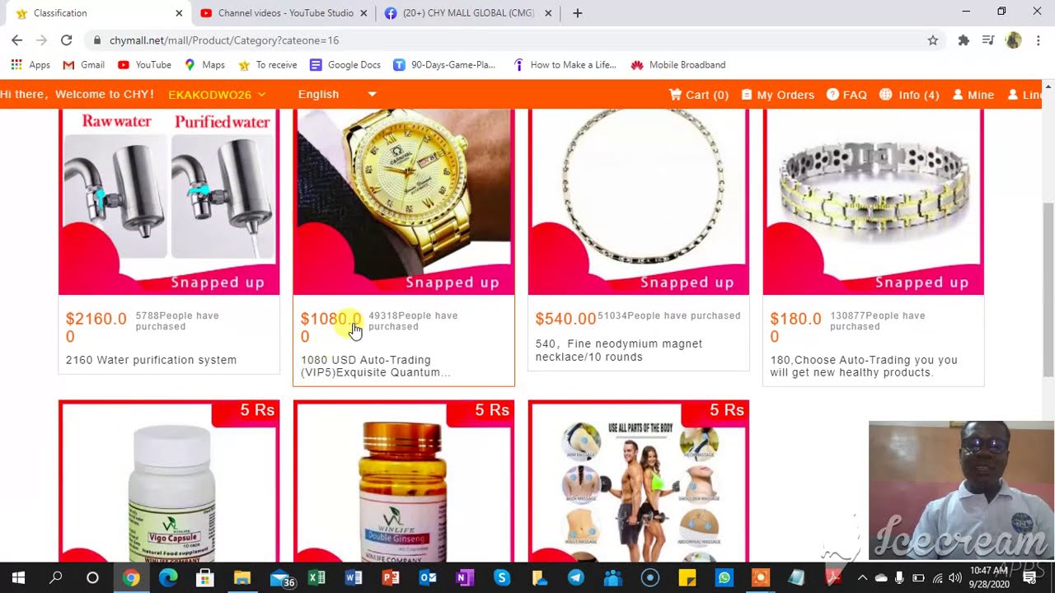Viewport: 1055px width, 593px height.
Task: Expand the EKAKODWO26 account dropdown
Action: [218, 95]
